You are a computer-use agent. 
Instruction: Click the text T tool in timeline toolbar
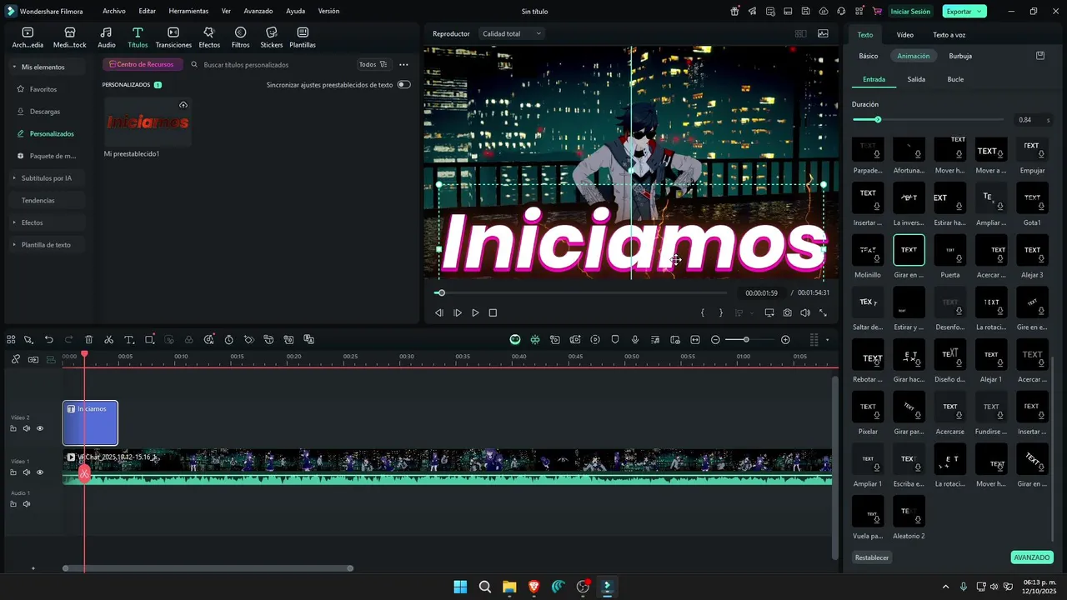tap(129, 340)
